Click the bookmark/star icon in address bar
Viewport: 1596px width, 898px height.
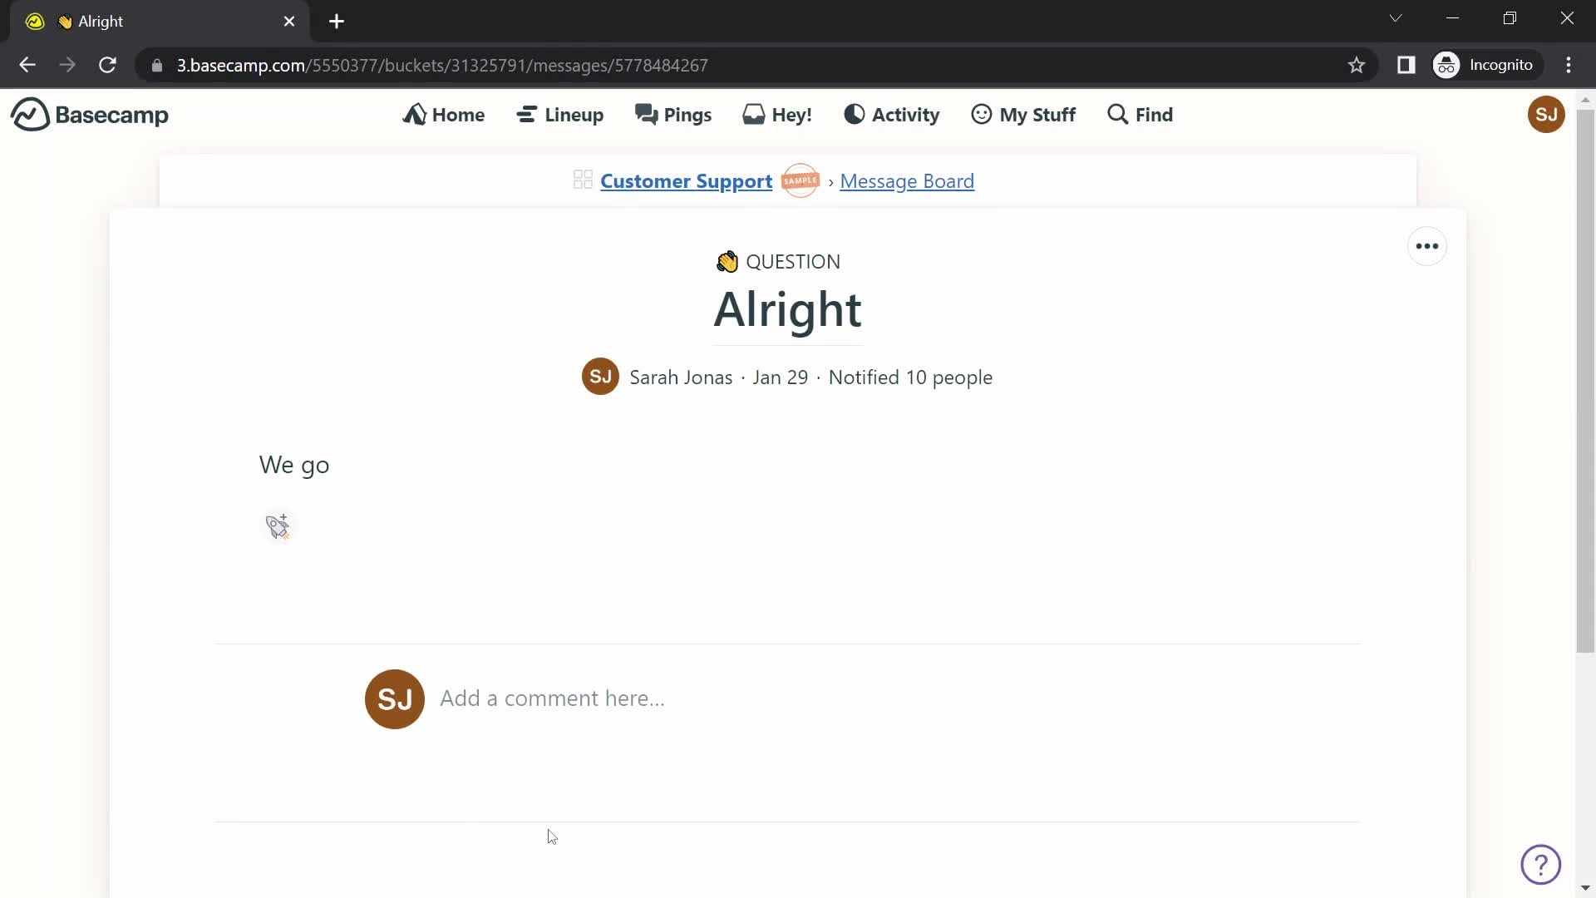point(1358,65)
